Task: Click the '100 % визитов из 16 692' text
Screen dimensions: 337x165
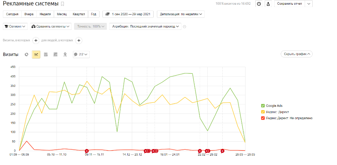Action: (233, 4)
